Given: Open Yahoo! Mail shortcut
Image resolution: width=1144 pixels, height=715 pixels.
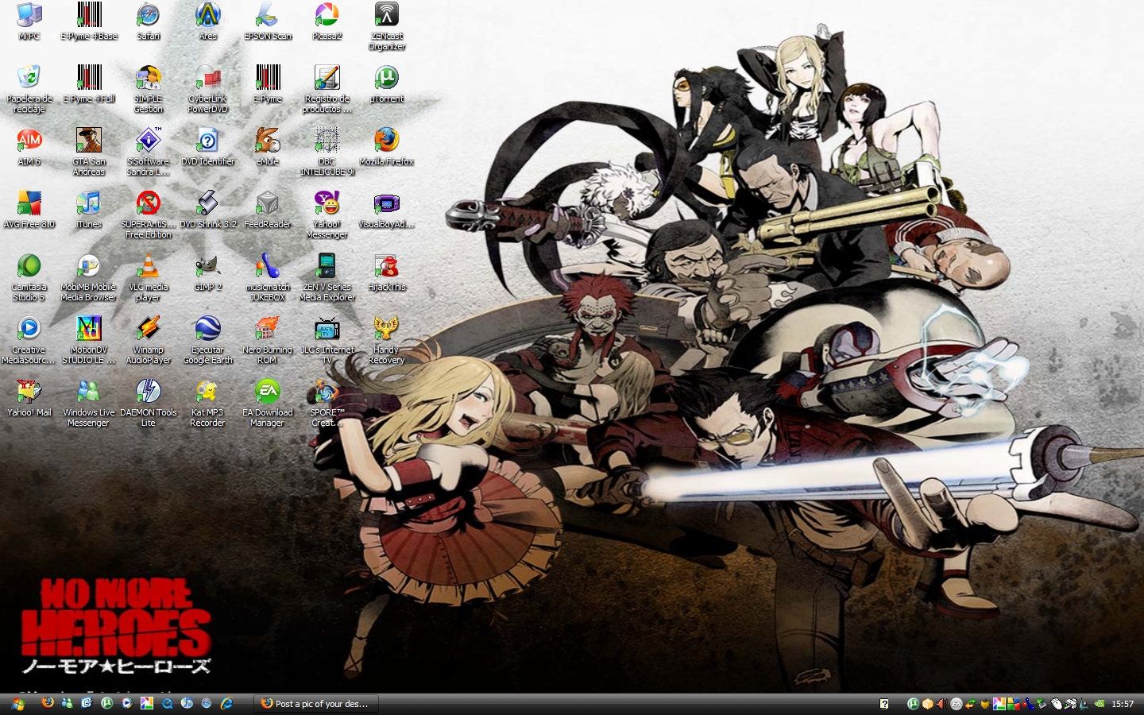Looking at the screenshot, I should pyautogui.click(x=29, y=398).
